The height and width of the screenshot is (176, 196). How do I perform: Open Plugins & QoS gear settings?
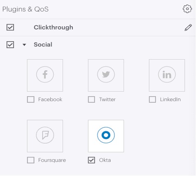[x=187, y=9]
